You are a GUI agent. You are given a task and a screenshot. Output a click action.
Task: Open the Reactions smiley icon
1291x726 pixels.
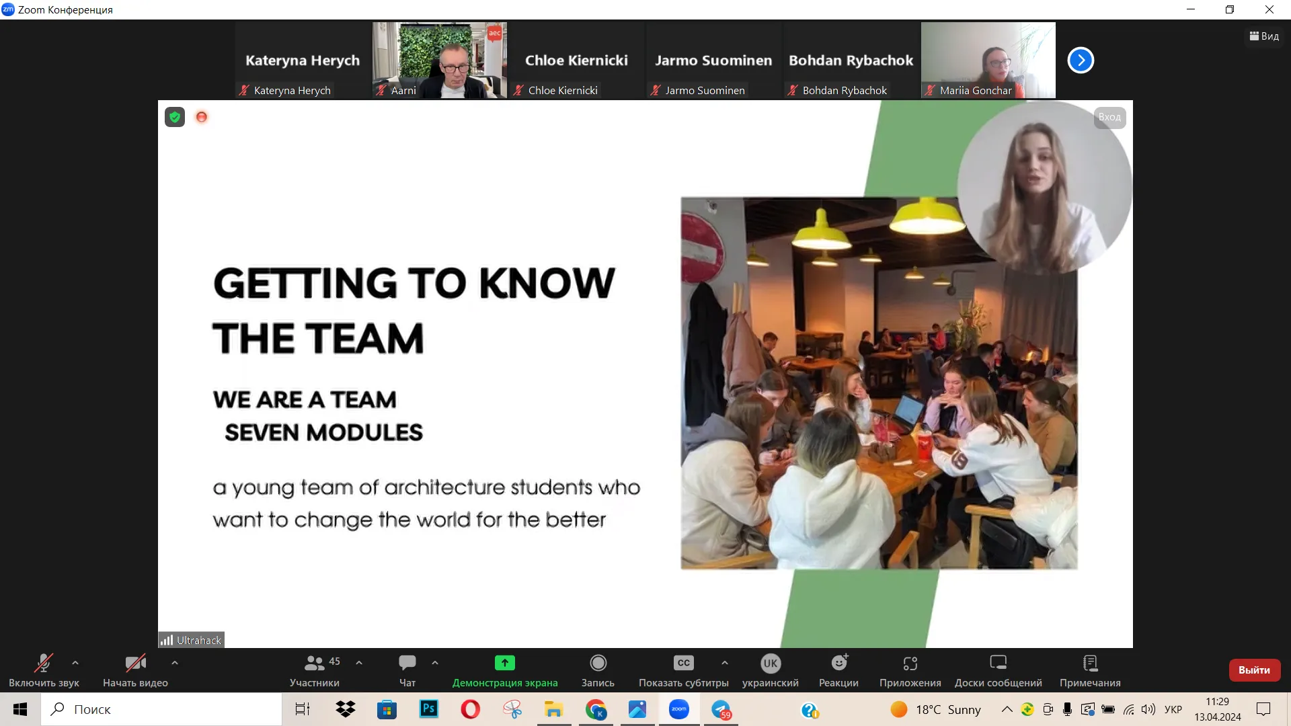(838, 663)
